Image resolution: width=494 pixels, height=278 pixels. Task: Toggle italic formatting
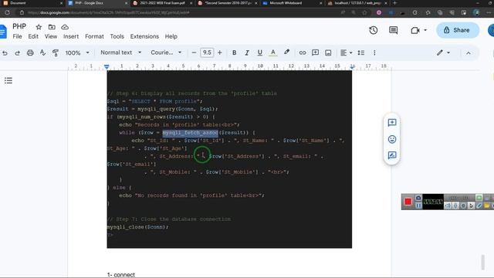(x=247, y=53)
